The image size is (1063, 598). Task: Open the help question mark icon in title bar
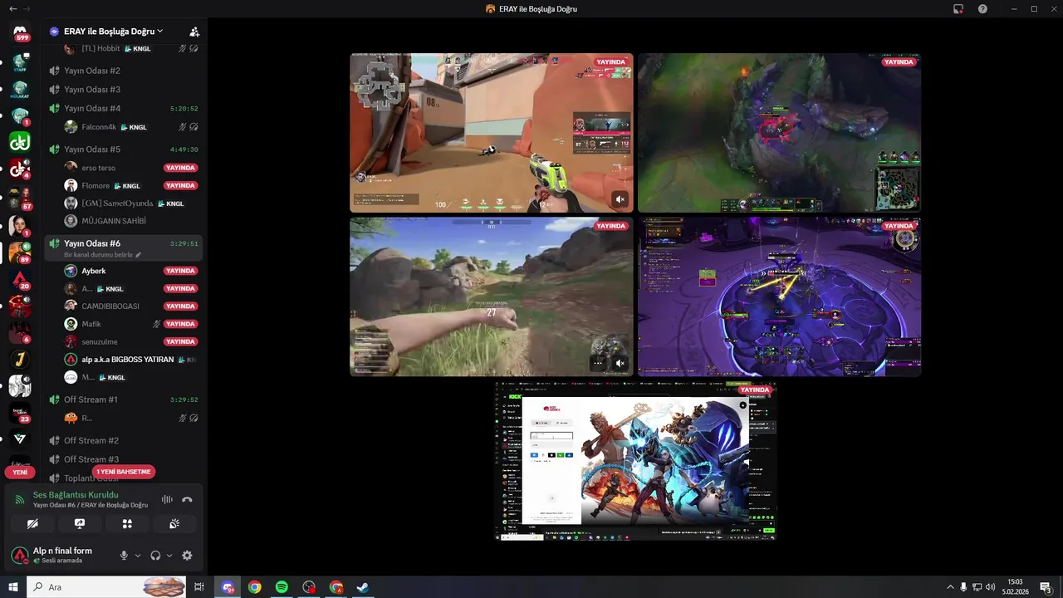pos(982,8)
